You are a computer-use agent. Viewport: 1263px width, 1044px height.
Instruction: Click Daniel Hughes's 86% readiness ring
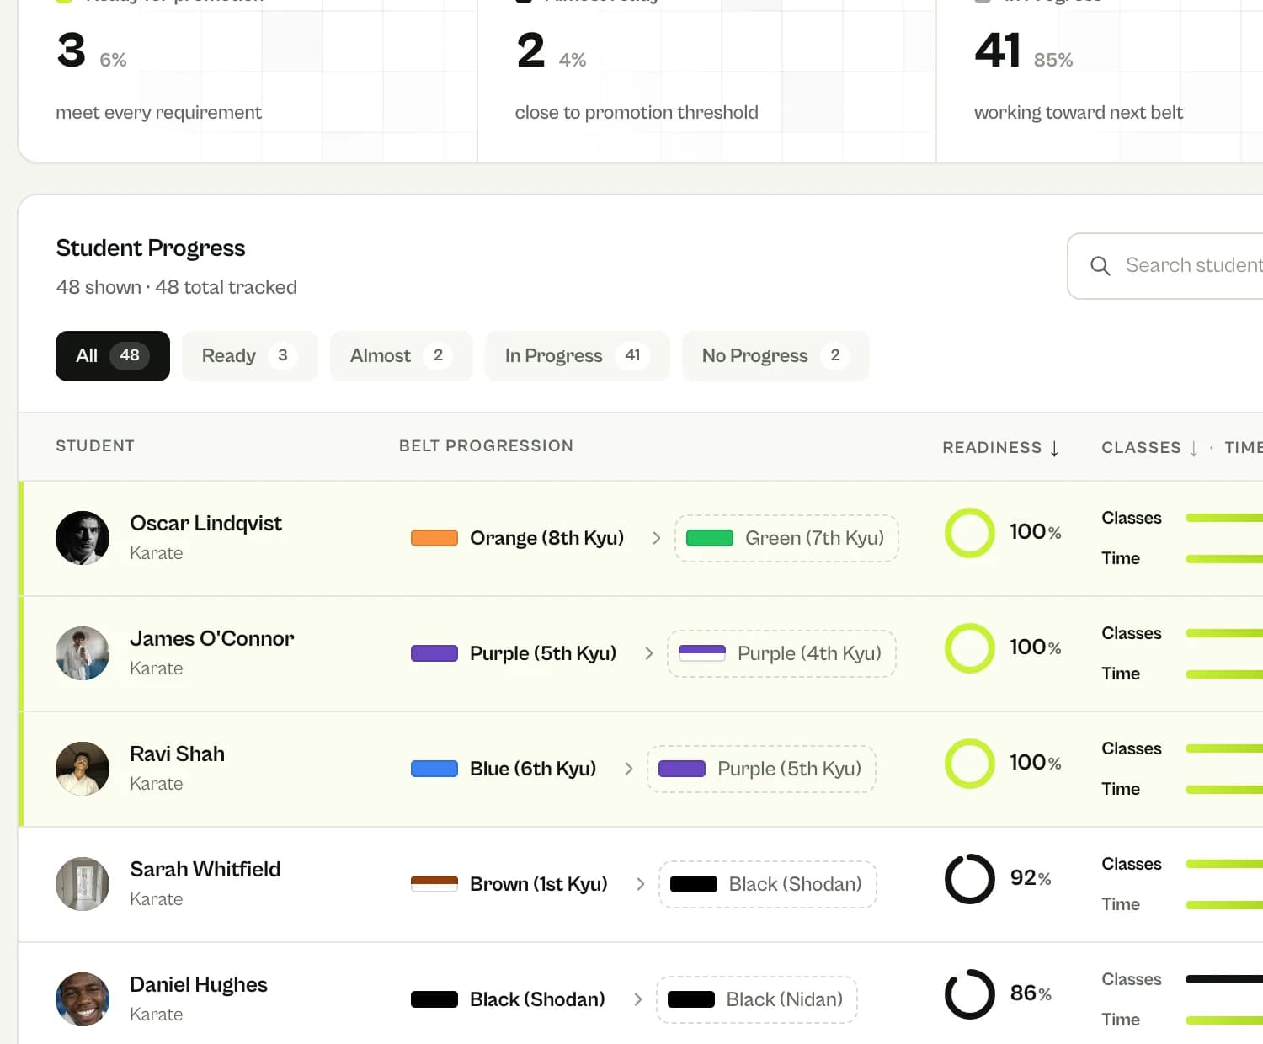point(970,994)
